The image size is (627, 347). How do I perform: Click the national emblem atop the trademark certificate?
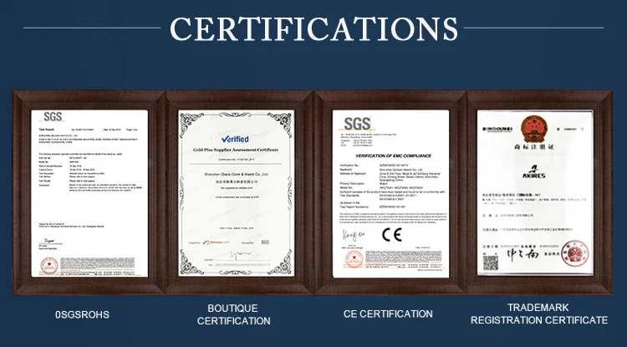(x=534, y=129)
